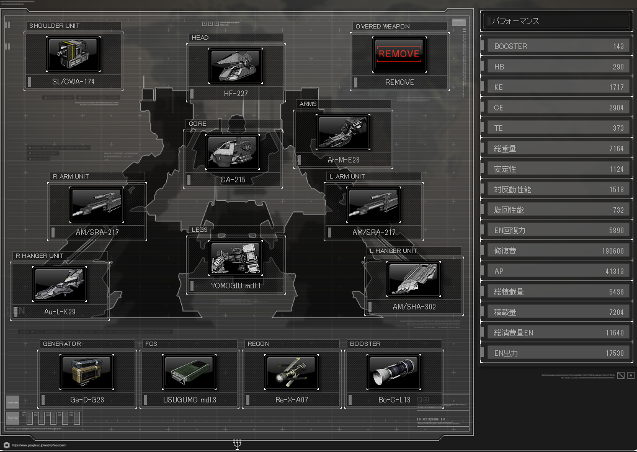Open the Ge-D-G23 generator image
Screen dimensions: 637x452
(87, 372)
